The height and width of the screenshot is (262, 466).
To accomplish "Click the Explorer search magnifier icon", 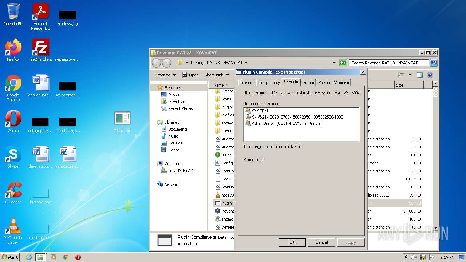I will click(433, 63).
